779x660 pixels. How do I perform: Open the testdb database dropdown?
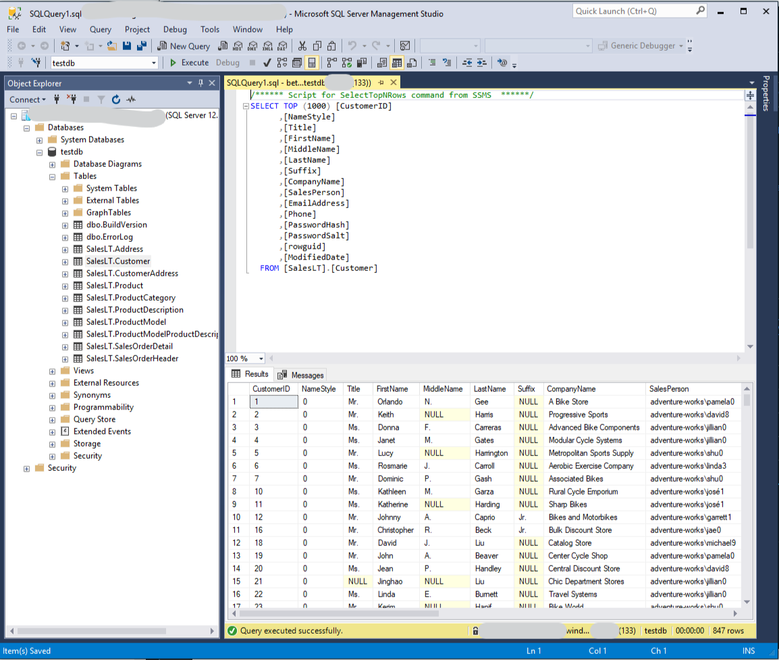pyautogui.click(x=154, y=63)
